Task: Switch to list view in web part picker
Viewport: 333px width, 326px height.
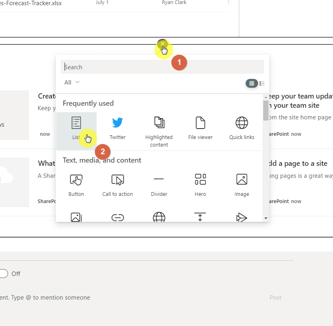Action: tap(262, 83)
